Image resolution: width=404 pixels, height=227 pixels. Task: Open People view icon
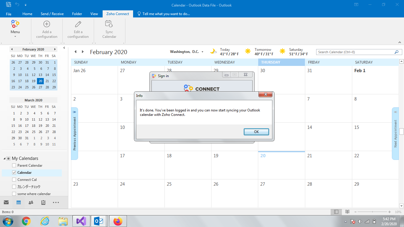click(x=31, y=202)
